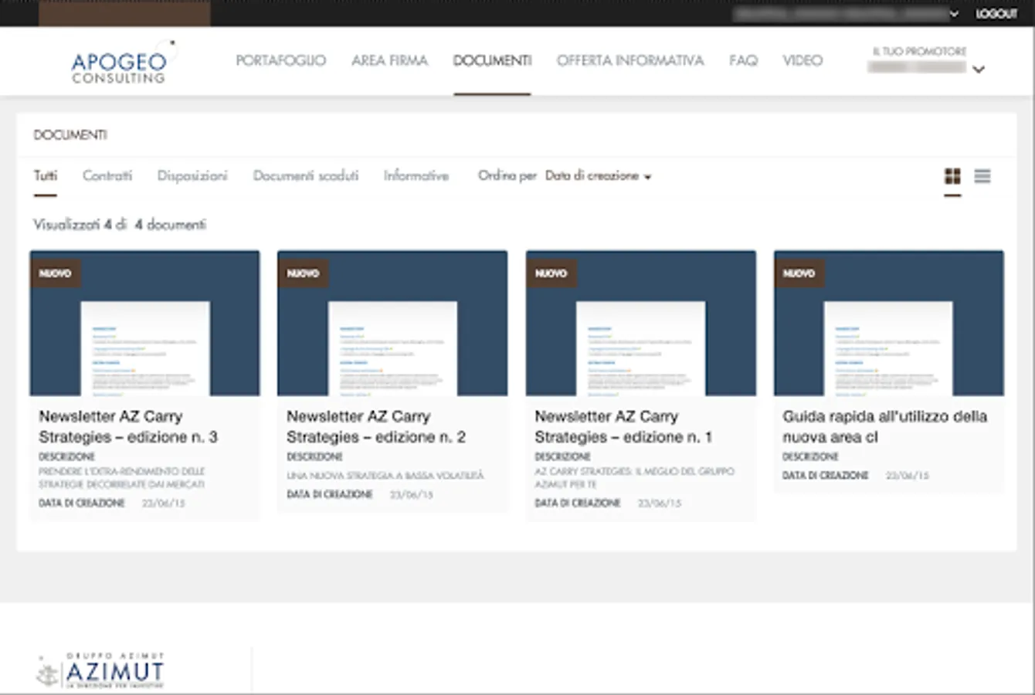Open the Data di creazione sort dropdown
The image size is (1035, 695).
pyautogui.click(x=599, y=176)
